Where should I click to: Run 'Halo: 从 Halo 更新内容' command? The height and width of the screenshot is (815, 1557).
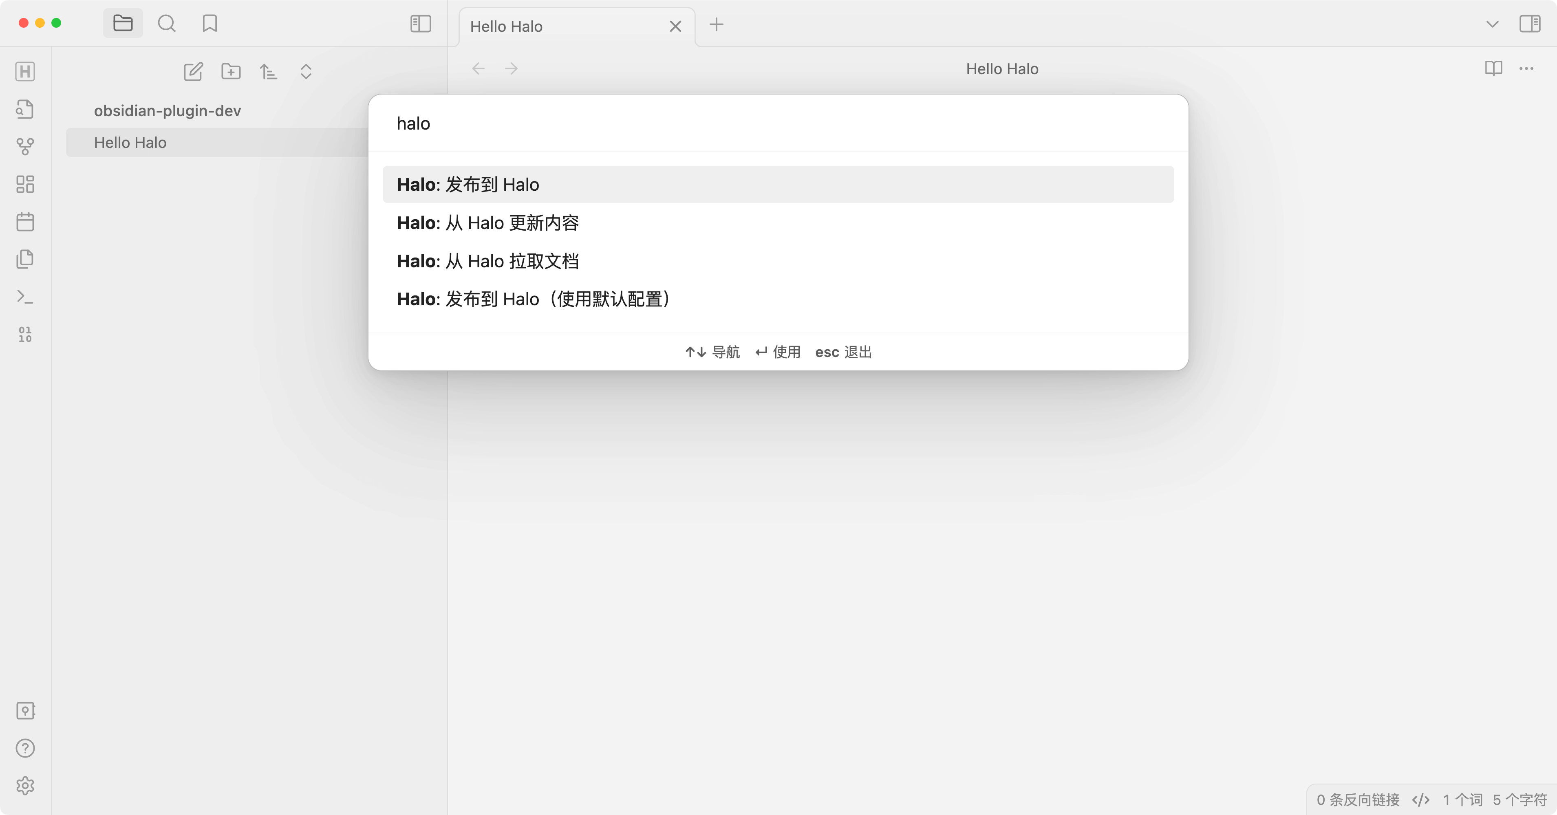click(x=778, y=223)
